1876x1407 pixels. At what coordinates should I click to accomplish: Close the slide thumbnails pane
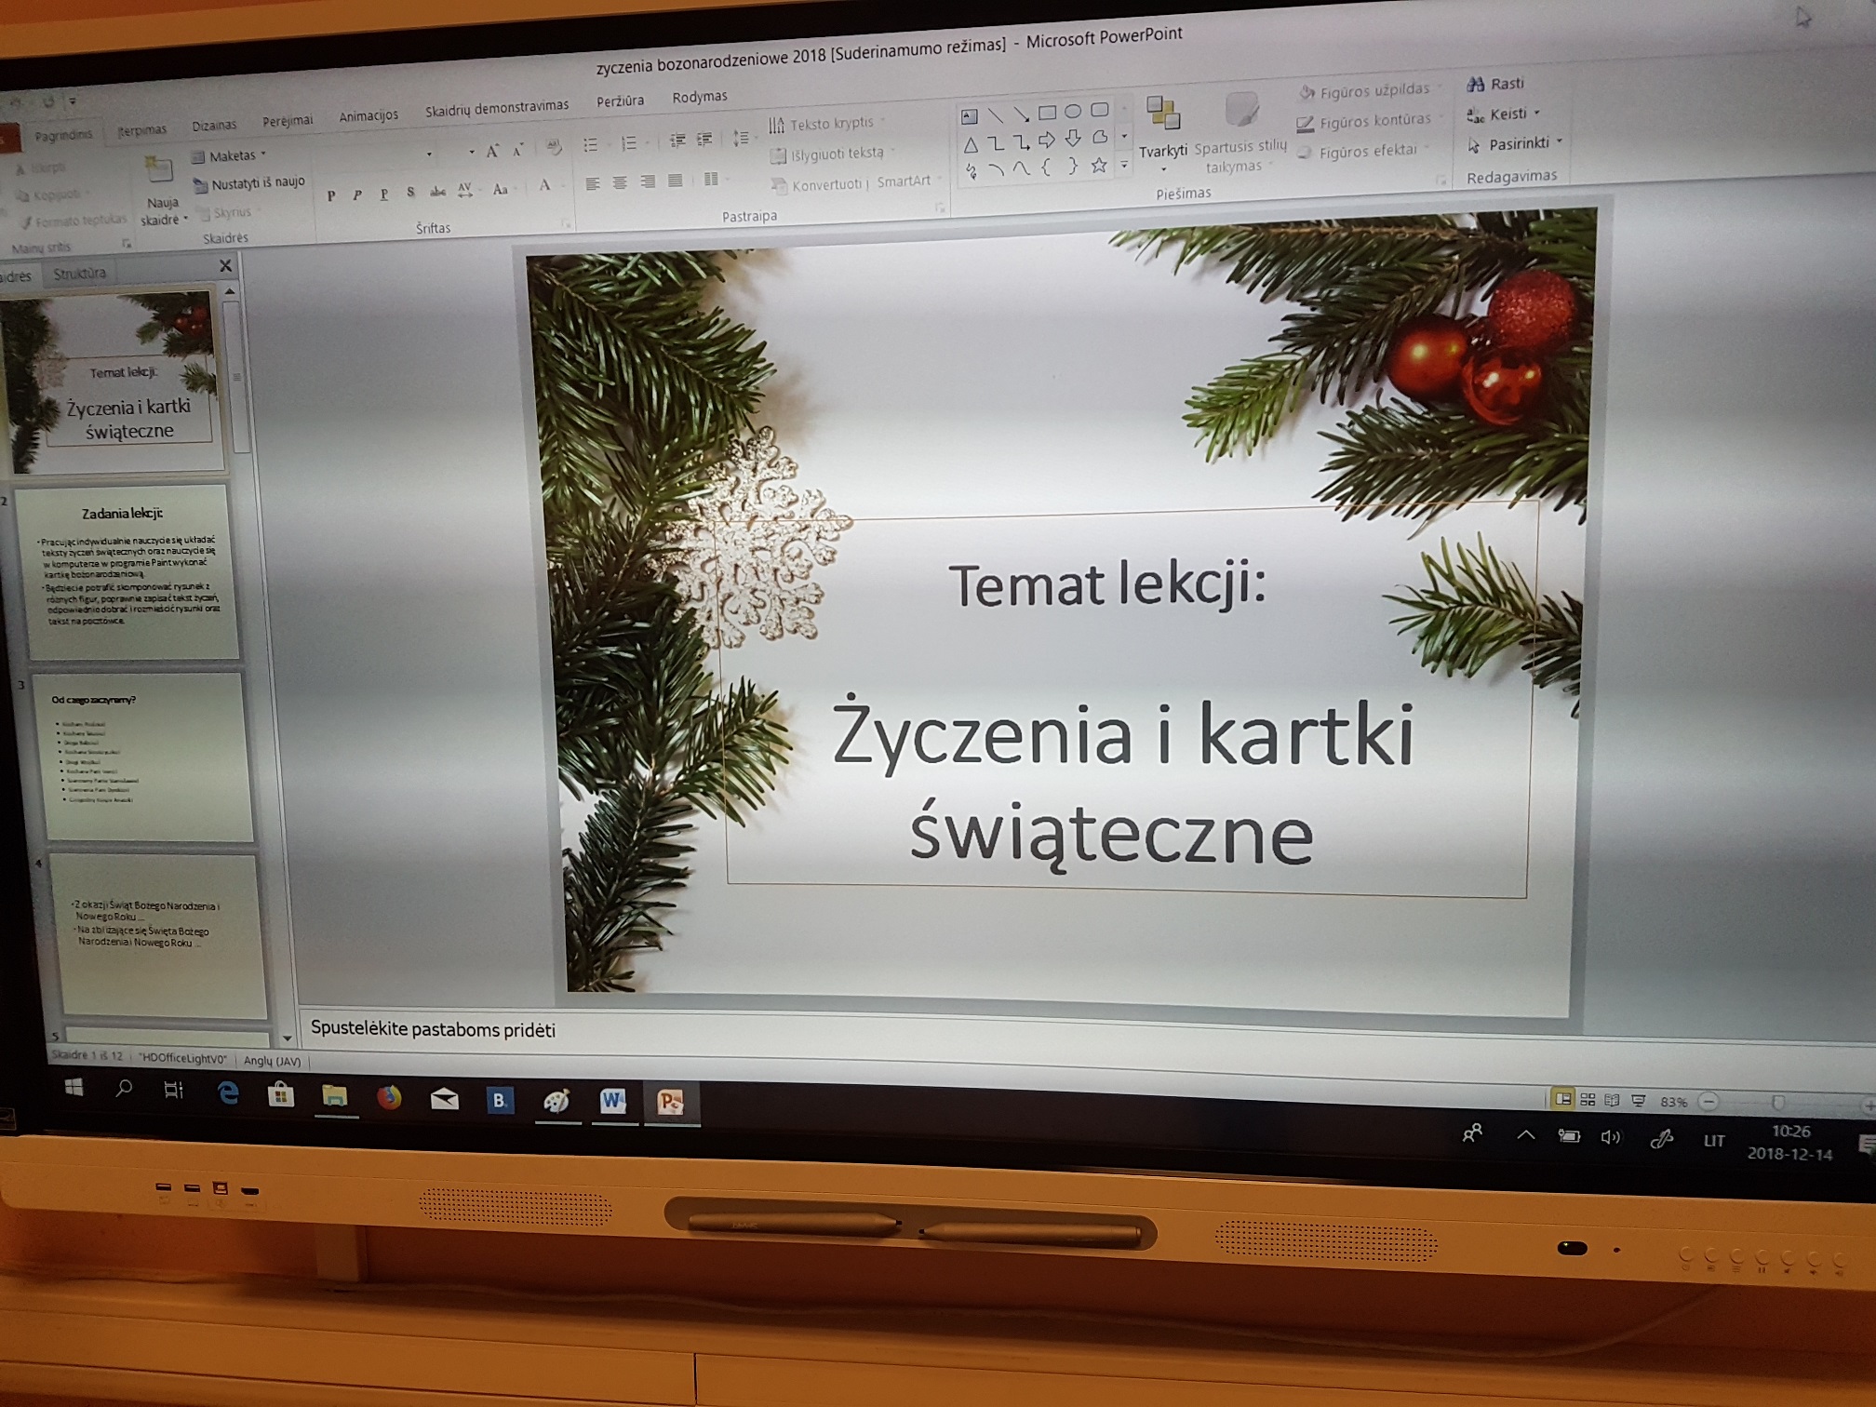click(x=225, y=266)
